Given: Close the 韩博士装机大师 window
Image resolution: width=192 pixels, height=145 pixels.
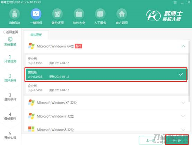Looking at the screenshot, I should (189, 2).
